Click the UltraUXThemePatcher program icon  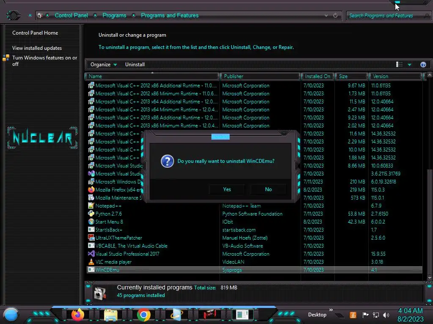pyautogui.click(x=91, y=238)
